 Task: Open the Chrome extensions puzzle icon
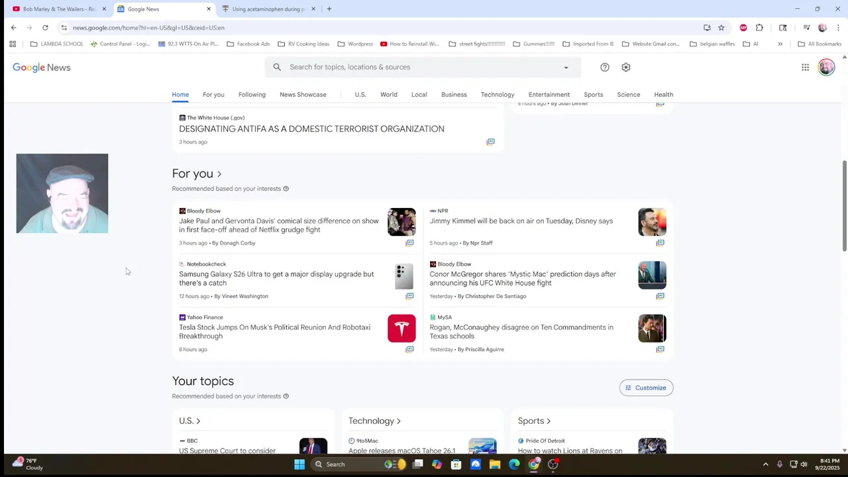pyautogui.click(x=759, y=28)
